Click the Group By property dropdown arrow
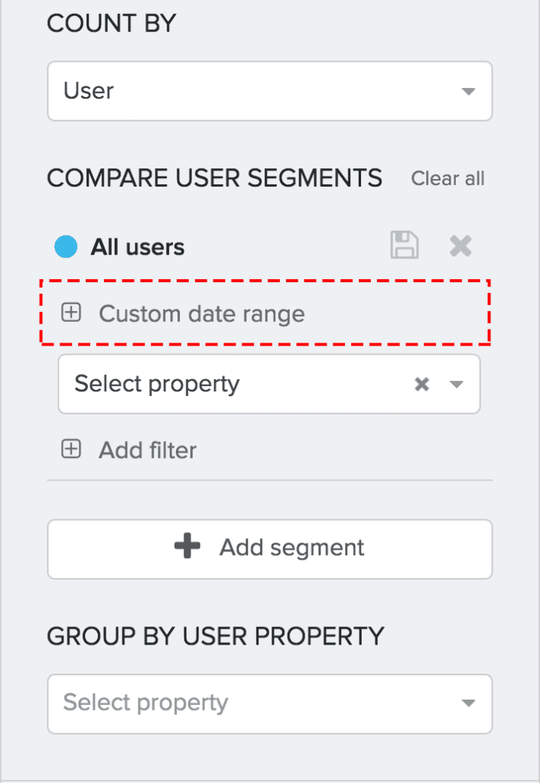This screenshot has width=540, height=783. tap(468, 703)
